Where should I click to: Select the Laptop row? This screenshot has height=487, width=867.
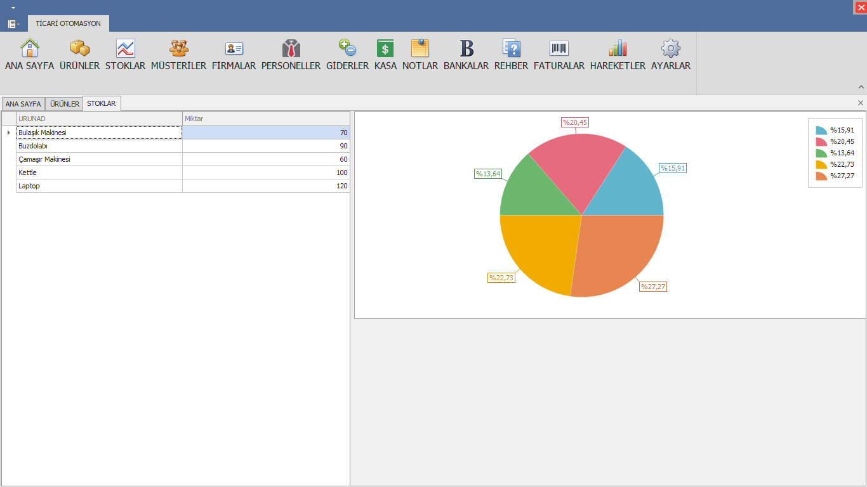183,186
